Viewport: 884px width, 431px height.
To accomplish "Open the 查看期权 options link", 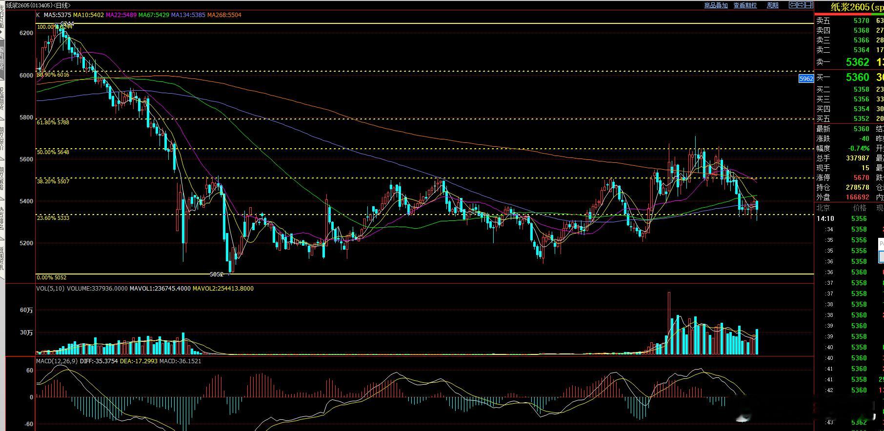I will point(745,5).
